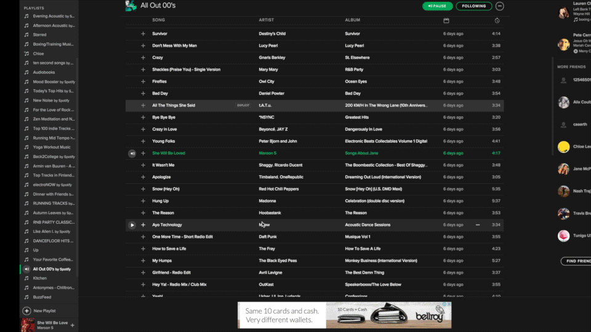Open Today's Top Hits playlist in sidebar

pos(53,91)
